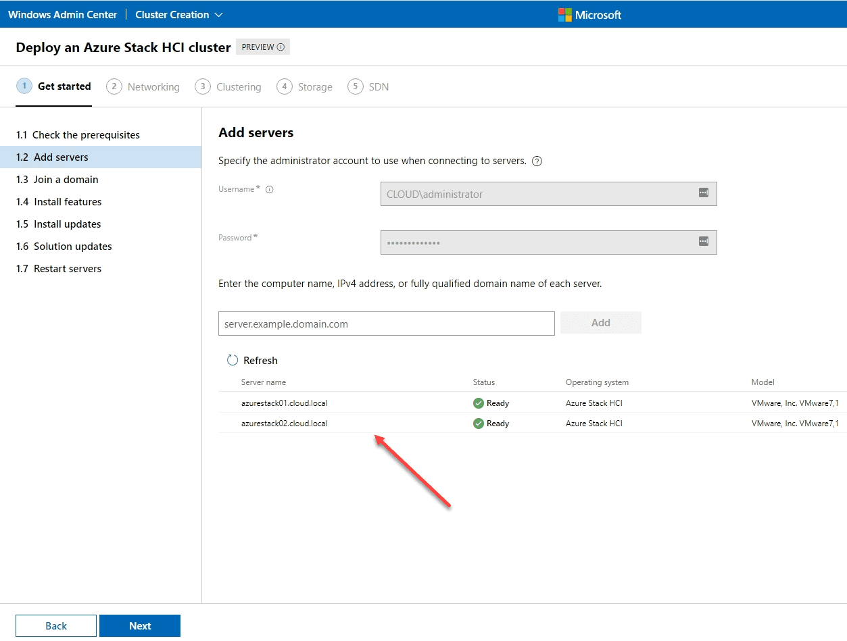Select the azurestack02.cloud.local server row
This screenshot has width=847, height=641.
click(x=285, y=424)
